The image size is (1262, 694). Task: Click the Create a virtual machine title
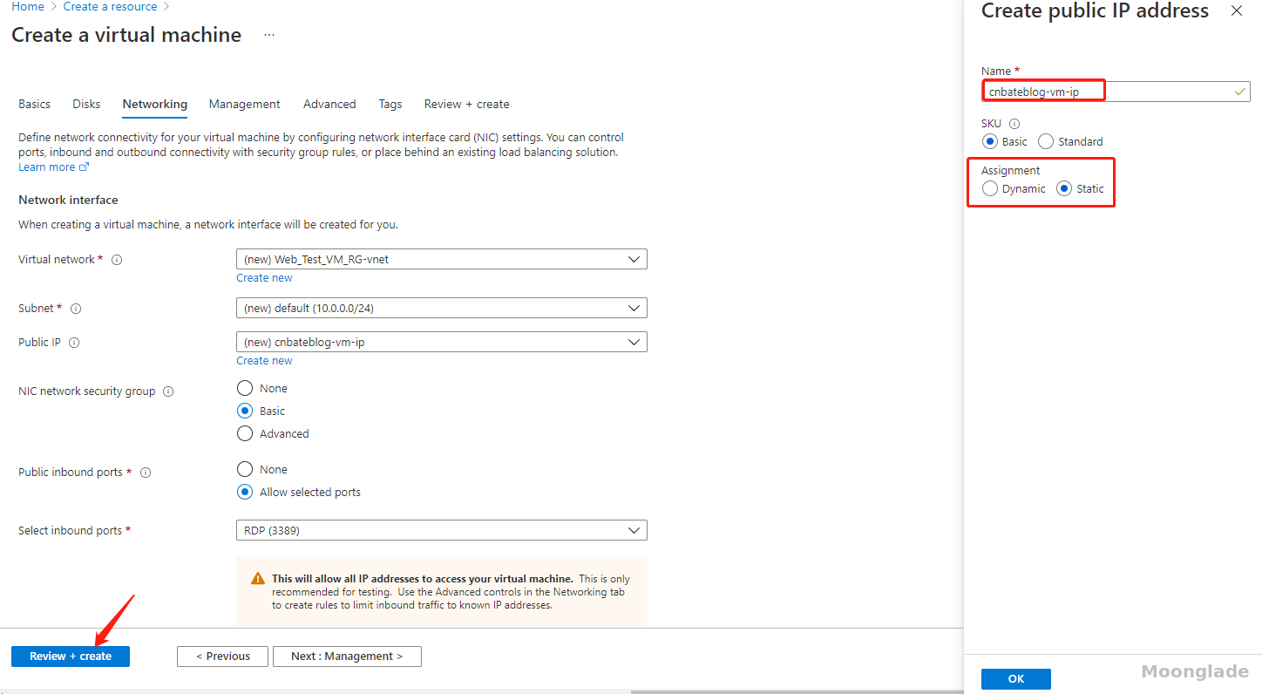pos(126,35)
